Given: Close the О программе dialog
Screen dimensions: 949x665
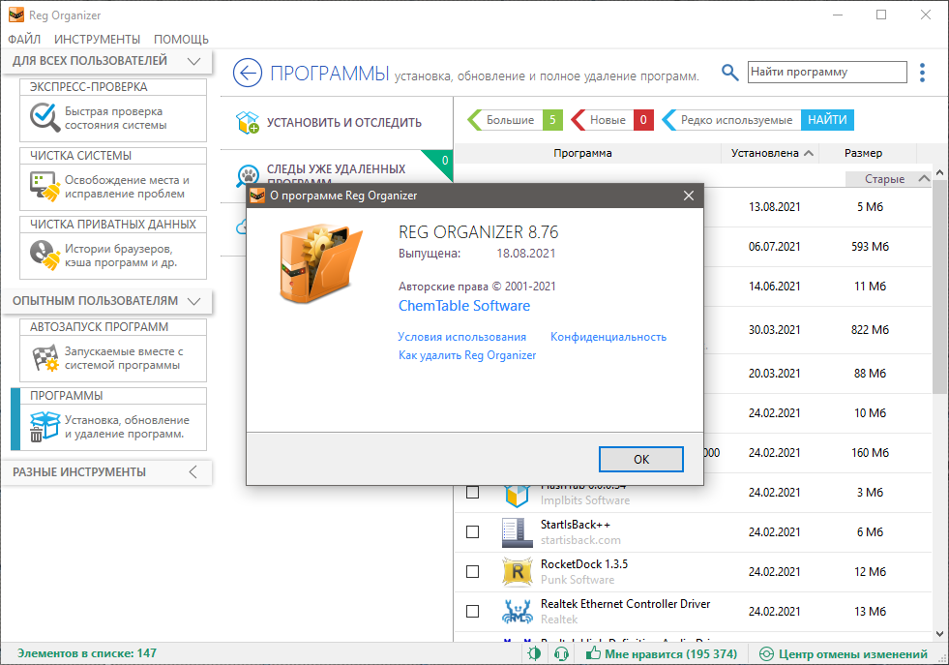Looking at the screenshot, I should coord(688,196).
